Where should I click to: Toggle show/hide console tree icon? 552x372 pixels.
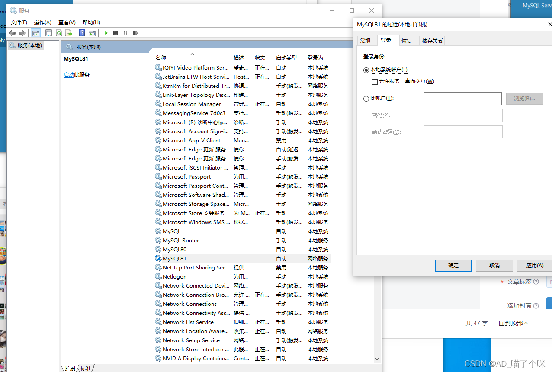(x=35, y=33)
